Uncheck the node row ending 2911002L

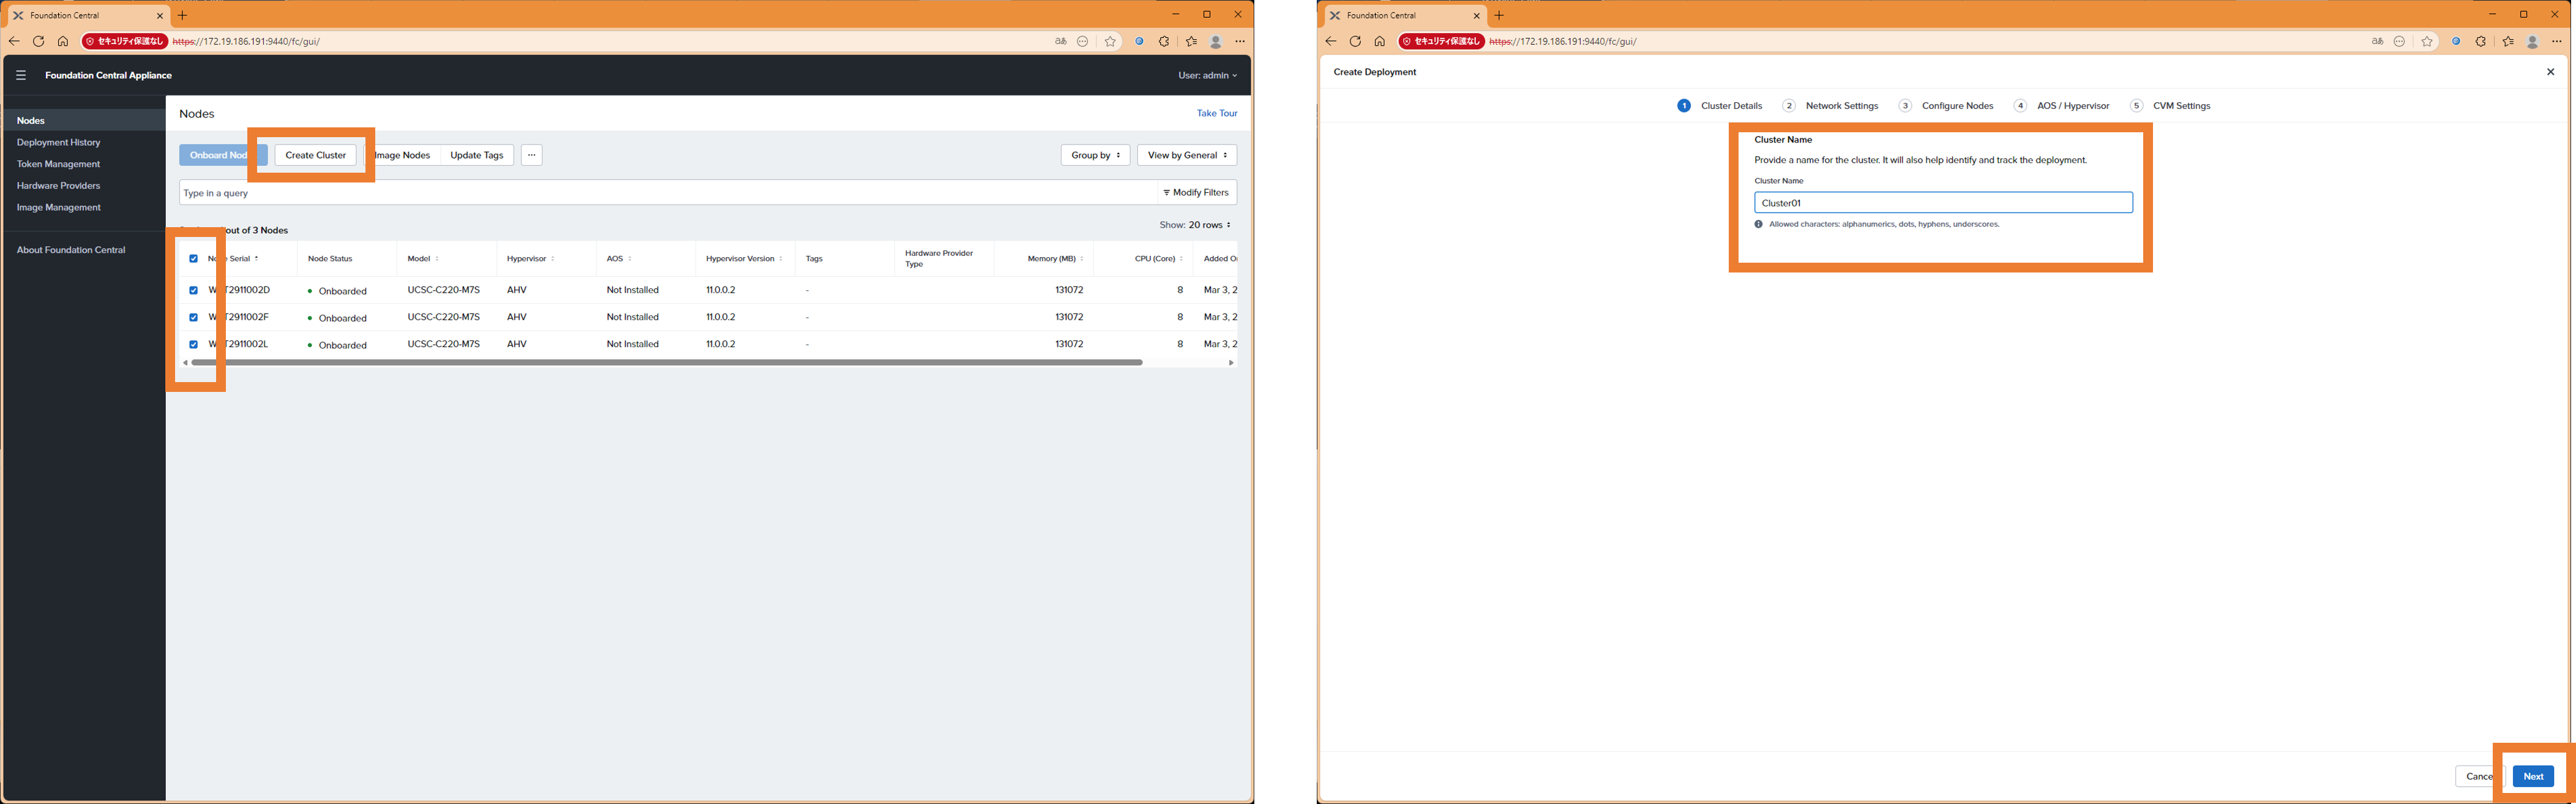tap(194, 344)
